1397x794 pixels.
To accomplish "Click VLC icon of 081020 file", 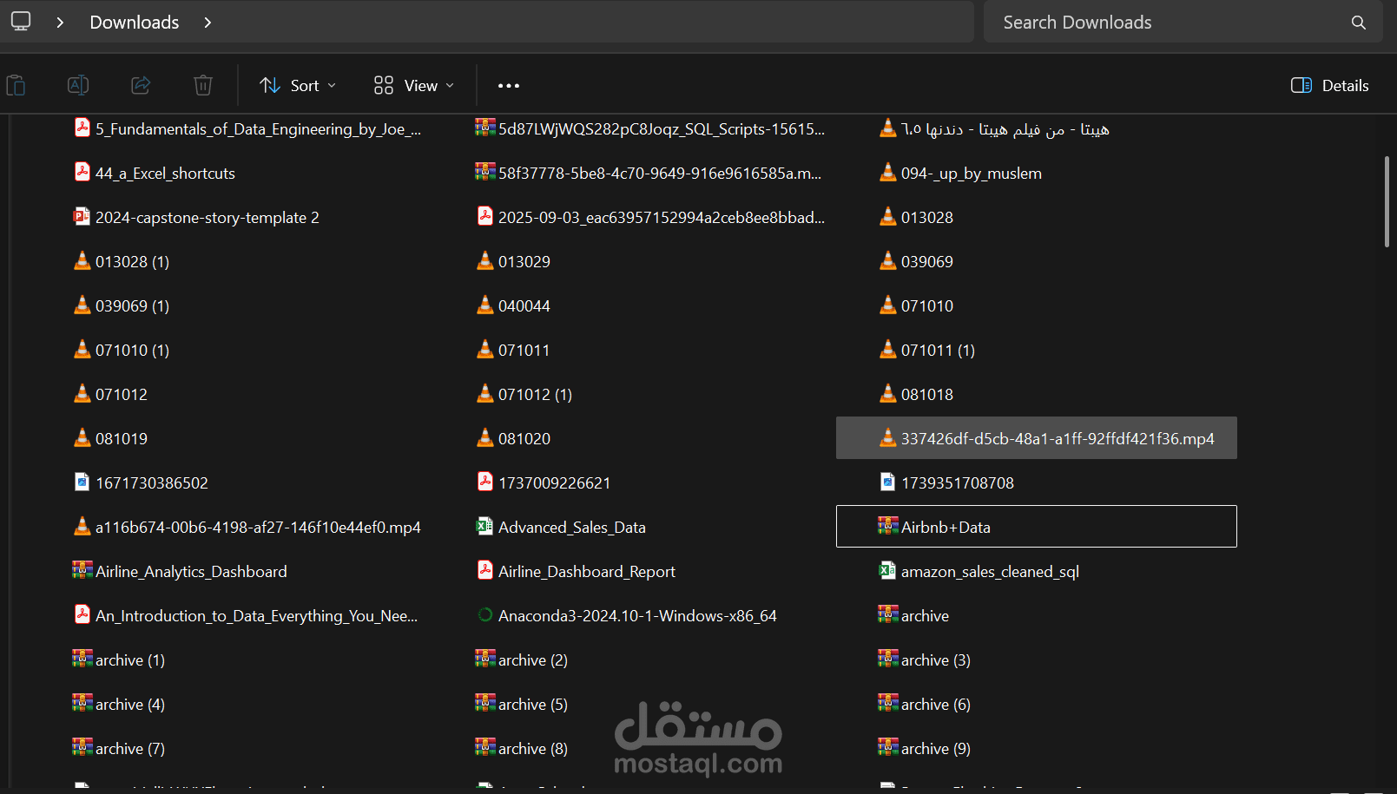I will coord(485,438).
